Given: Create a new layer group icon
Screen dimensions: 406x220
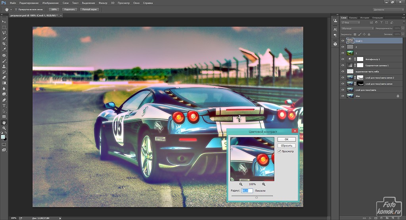Looking at the screenshot, I should click(386, 218).
